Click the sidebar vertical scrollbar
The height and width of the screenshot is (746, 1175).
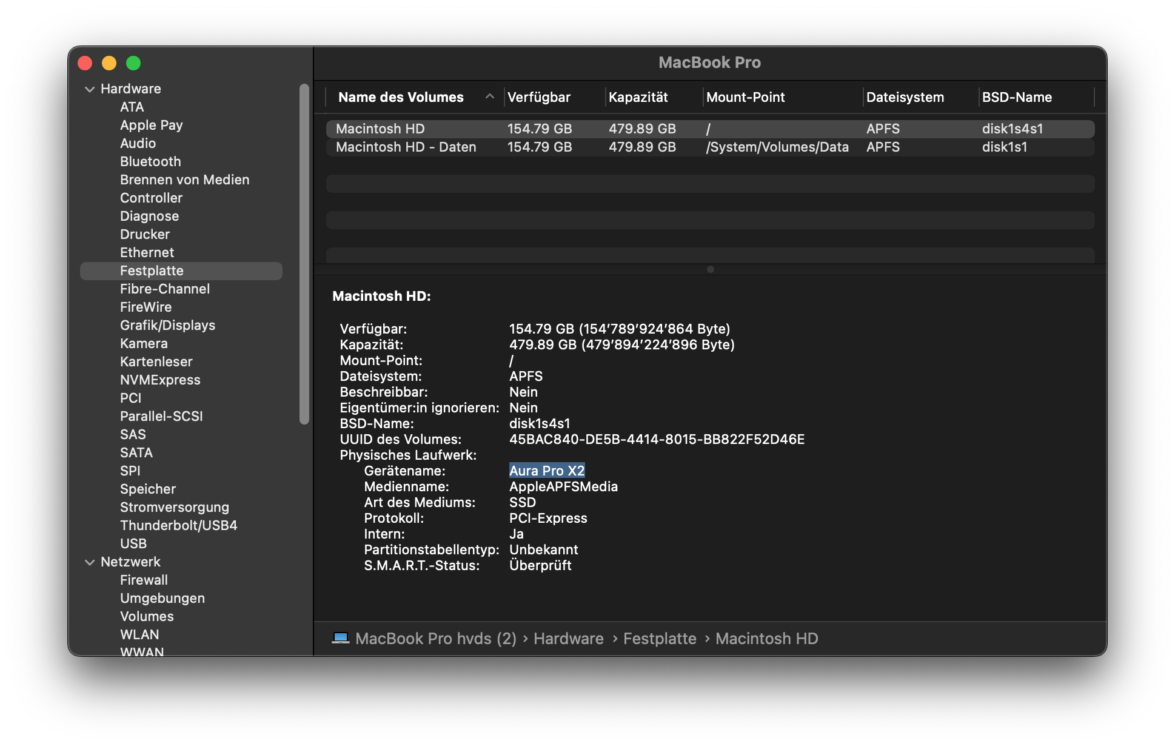pyautogui.click(x=304, y=255)
